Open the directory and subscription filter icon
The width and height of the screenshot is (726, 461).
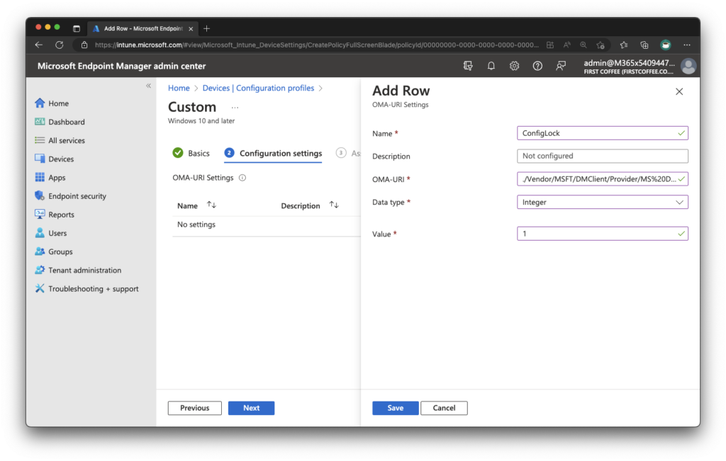tap(468, 66)
